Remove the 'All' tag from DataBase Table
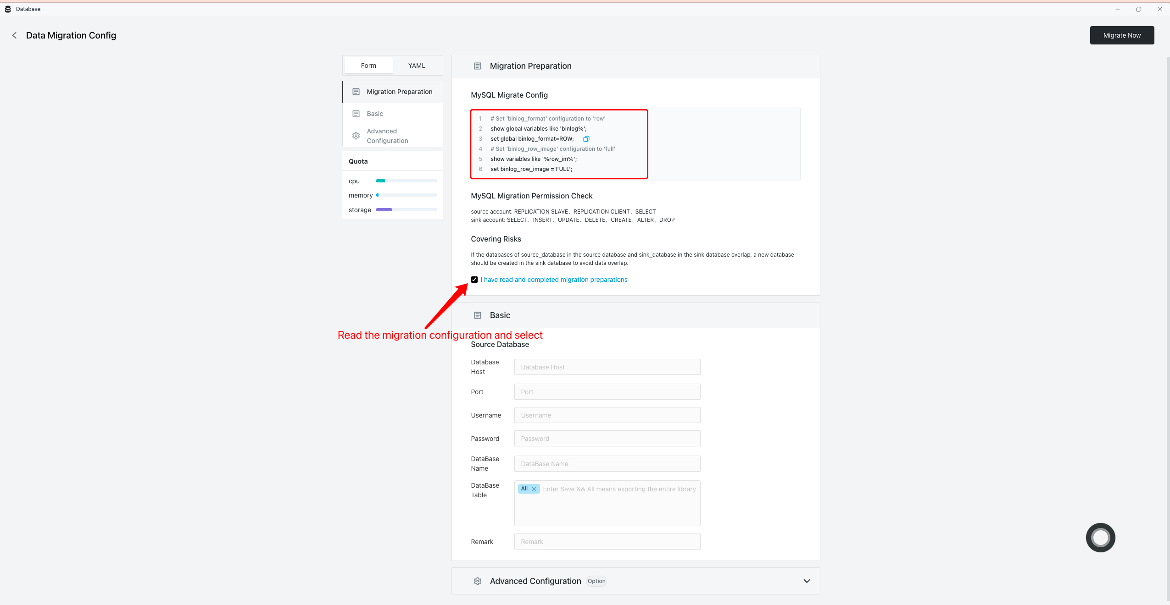This screenshot has width=1170, height=605. click(x=534, y=489)
